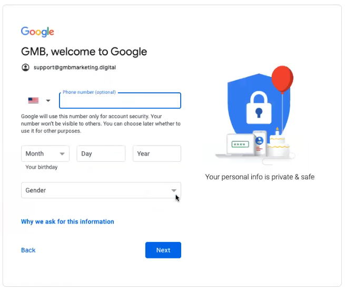
Task: Open the Month dropdown
Action: pyautogui.click(x=45, y=153)
